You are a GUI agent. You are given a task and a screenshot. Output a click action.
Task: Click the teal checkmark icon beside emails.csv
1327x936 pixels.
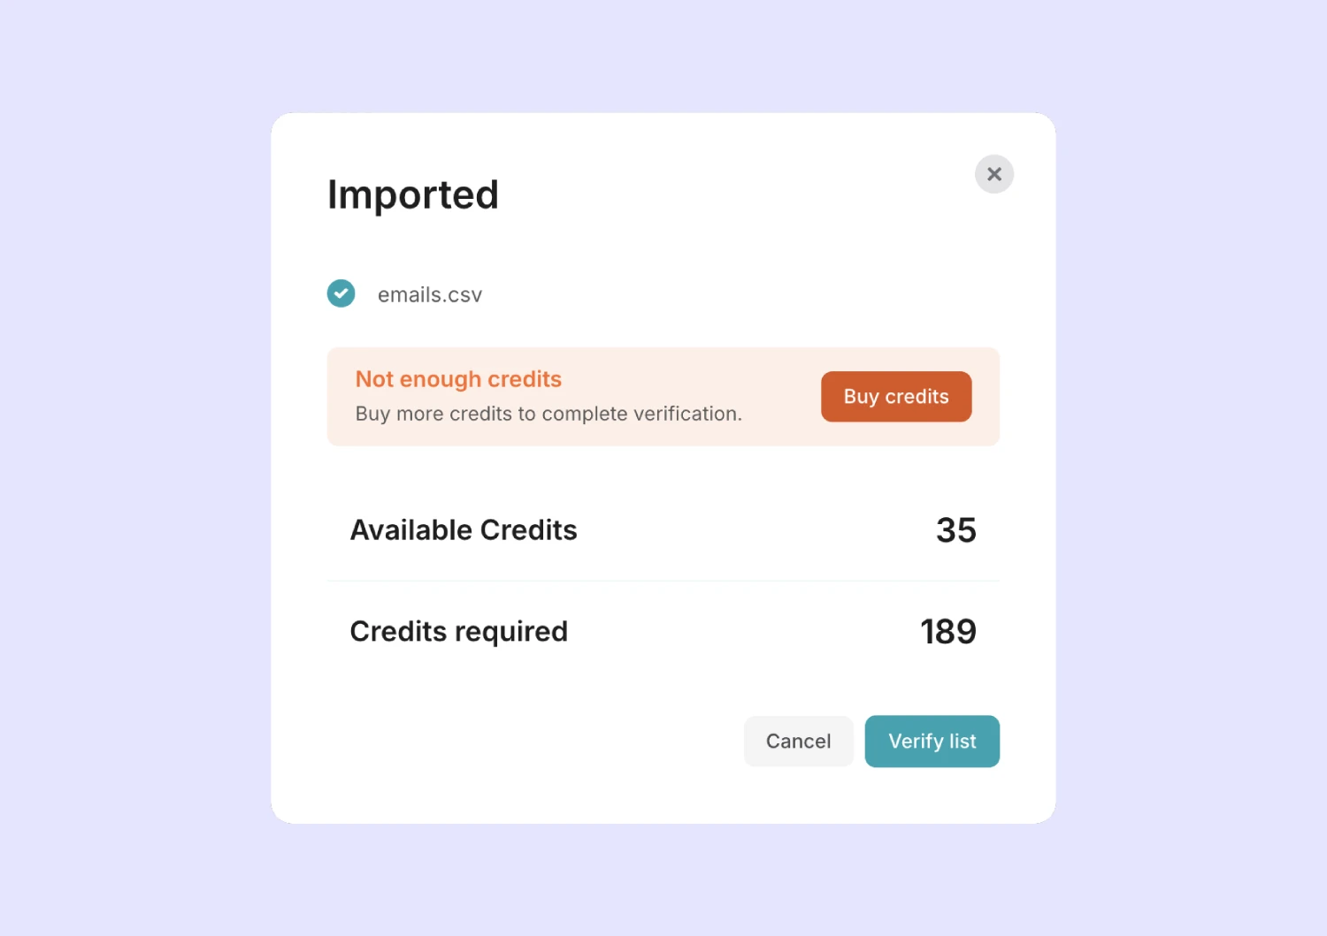(341, 293)
